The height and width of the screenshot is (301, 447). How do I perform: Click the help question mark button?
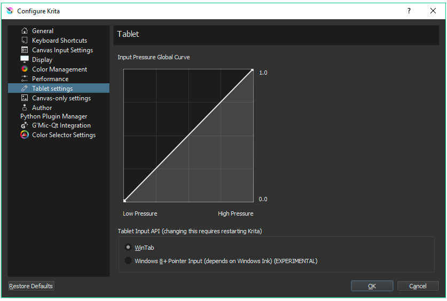tap(409, 11)
